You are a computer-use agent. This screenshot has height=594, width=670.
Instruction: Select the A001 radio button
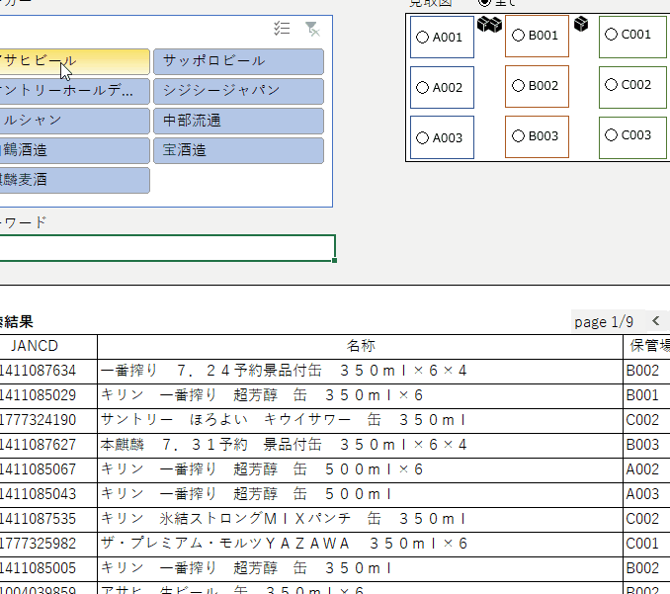pyautogui.click(x=422, y=38)
